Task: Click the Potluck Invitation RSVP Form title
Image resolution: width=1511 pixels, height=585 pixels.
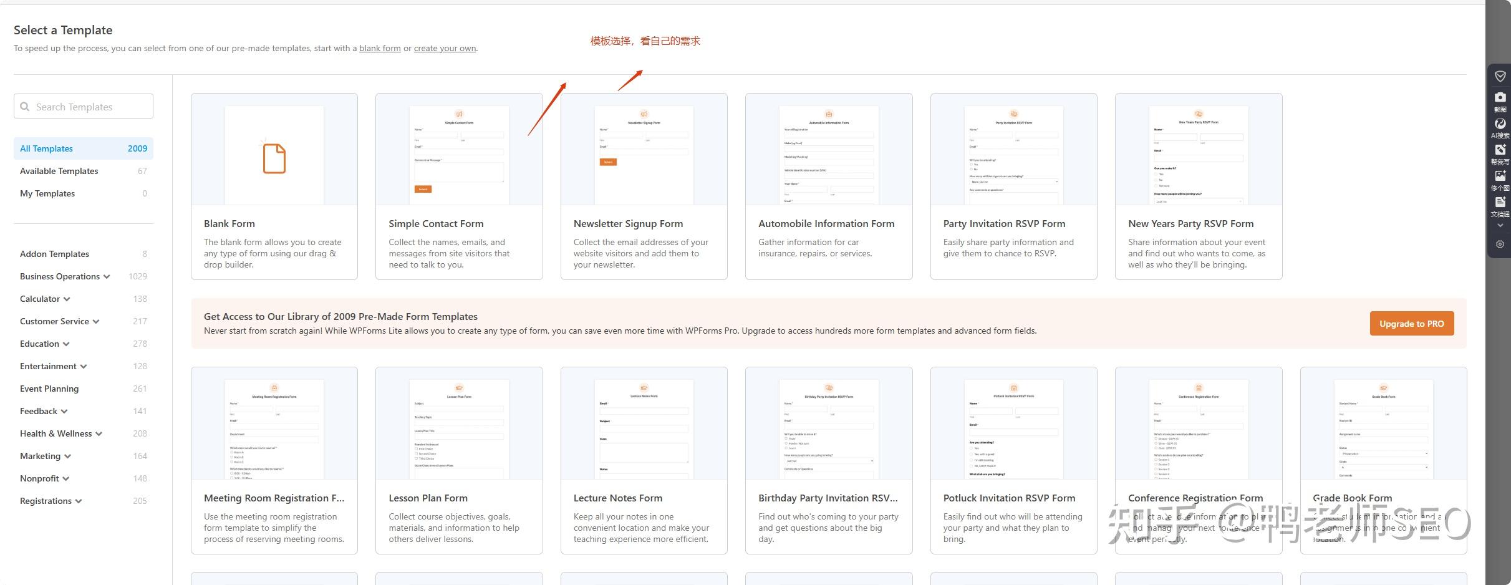Action: 1009,498
